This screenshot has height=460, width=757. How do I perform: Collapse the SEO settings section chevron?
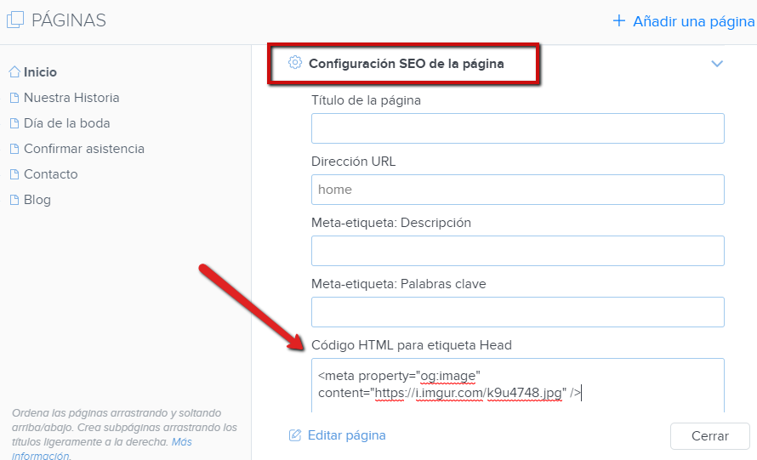[717, 64]
